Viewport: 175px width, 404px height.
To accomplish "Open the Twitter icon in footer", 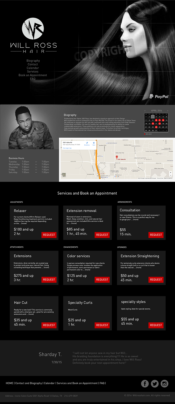I will point(155,384).
